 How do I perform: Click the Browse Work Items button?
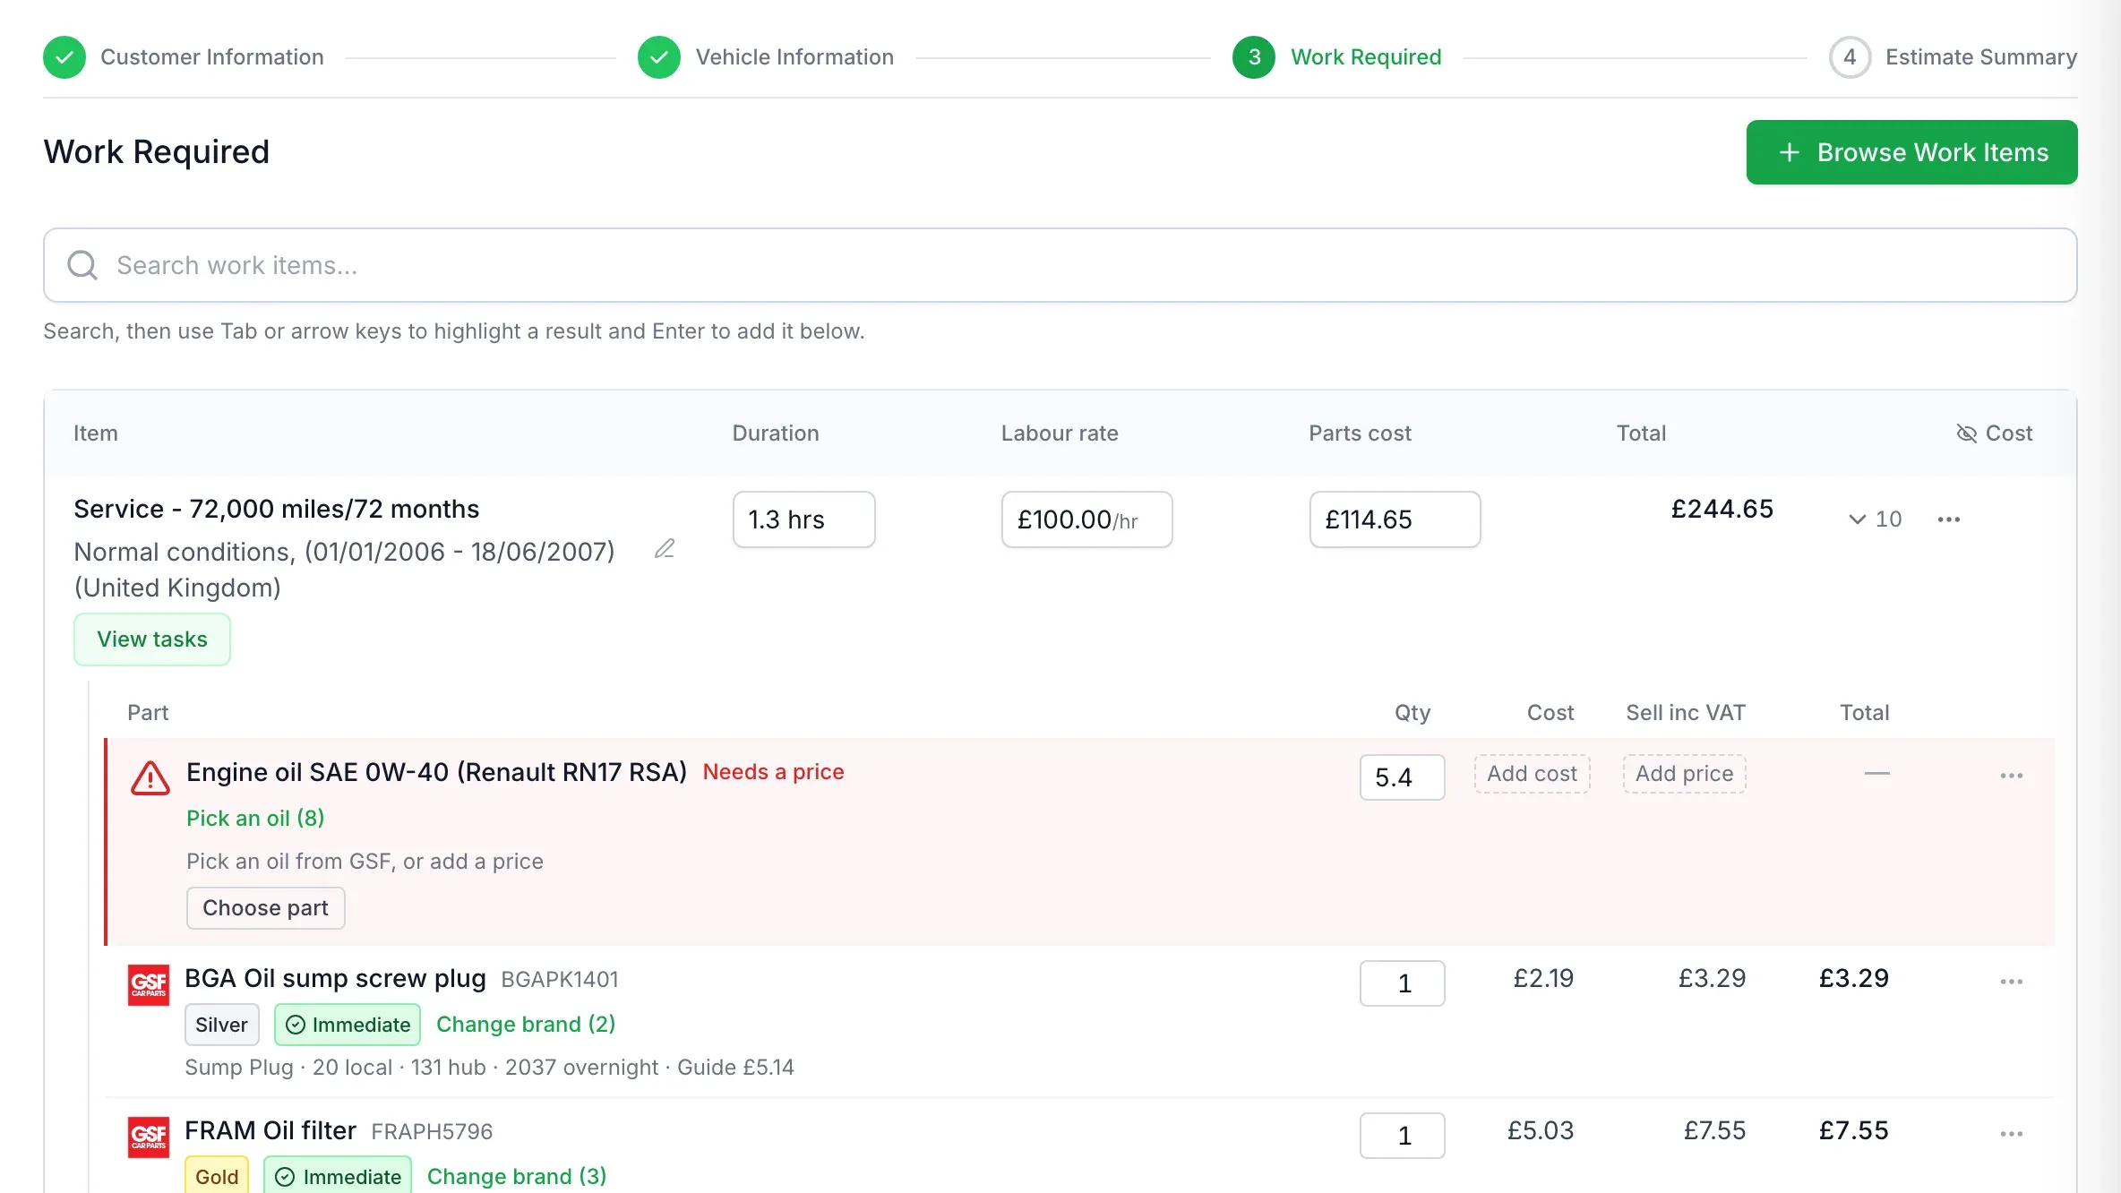(1912, 152)
